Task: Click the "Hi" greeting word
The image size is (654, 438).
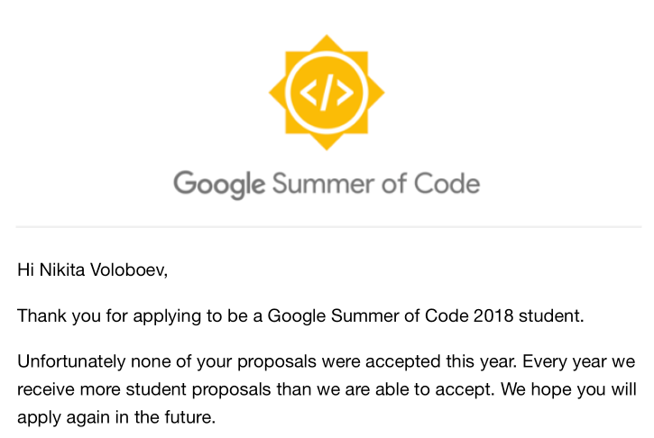Action: pyautogui.click(x=25, y=269)
